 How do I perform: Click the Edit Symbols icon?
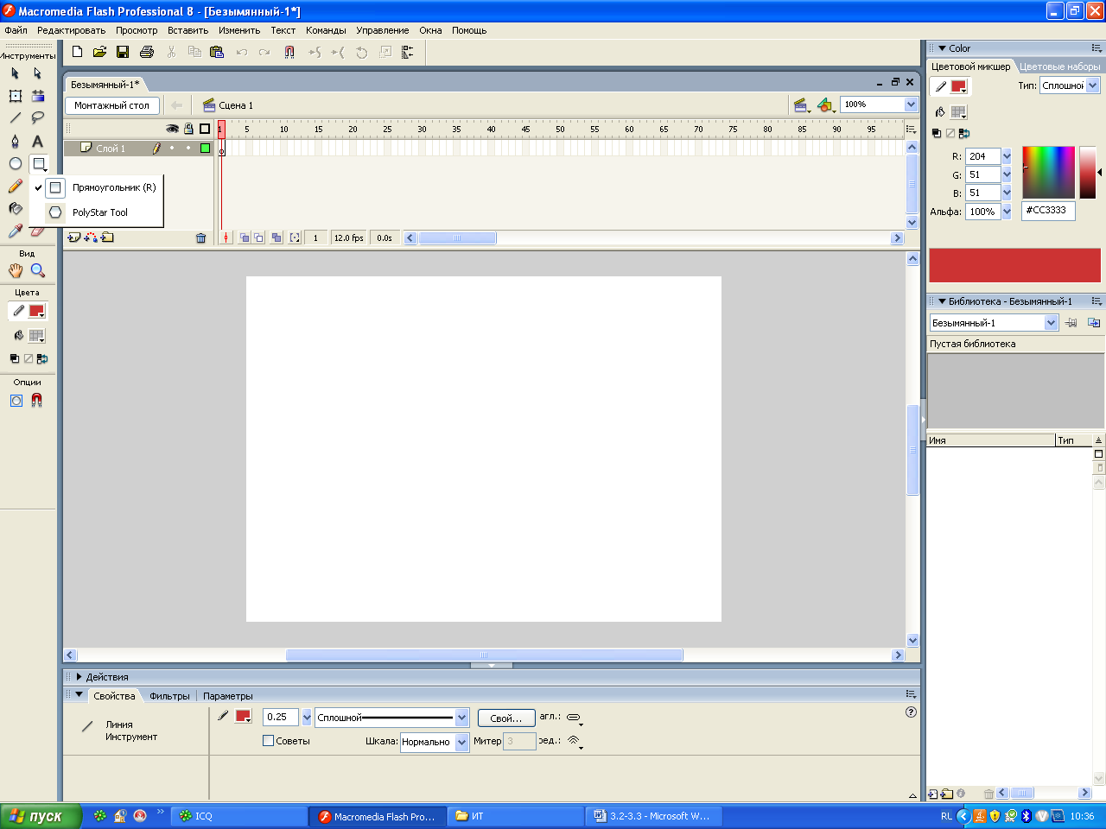[x=826, y=105]
